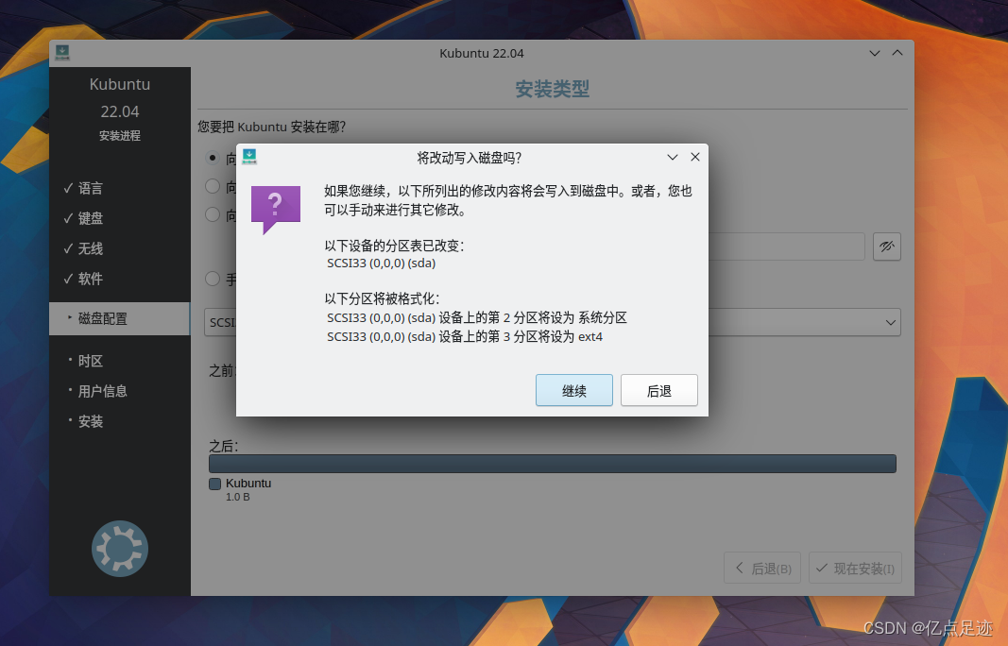Open the SCSI disk selection dropdown

pyautogui.click(x=553, y=322)
